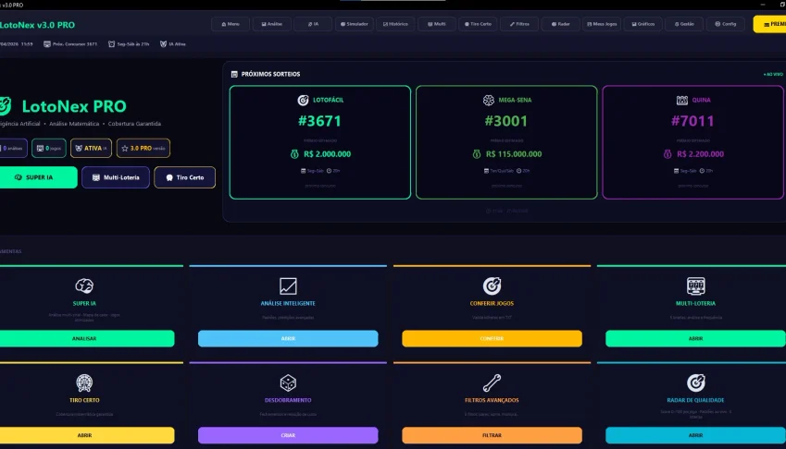Click ABRIR under Radar de Qualidade

point(696,435)
